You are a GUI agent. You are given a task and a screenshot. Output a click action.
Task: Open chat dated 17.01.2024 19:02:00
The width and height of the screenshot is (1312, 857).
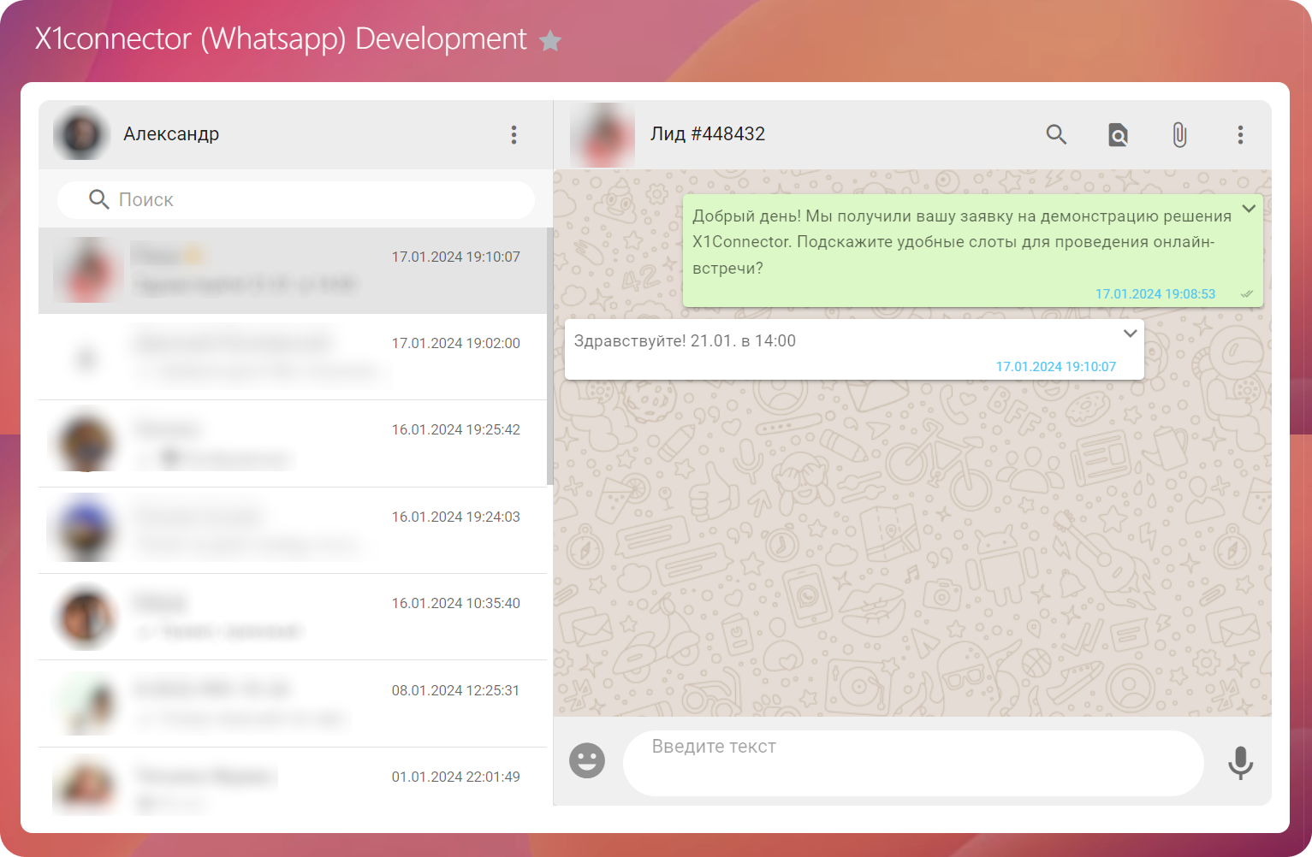coord(293,357)
